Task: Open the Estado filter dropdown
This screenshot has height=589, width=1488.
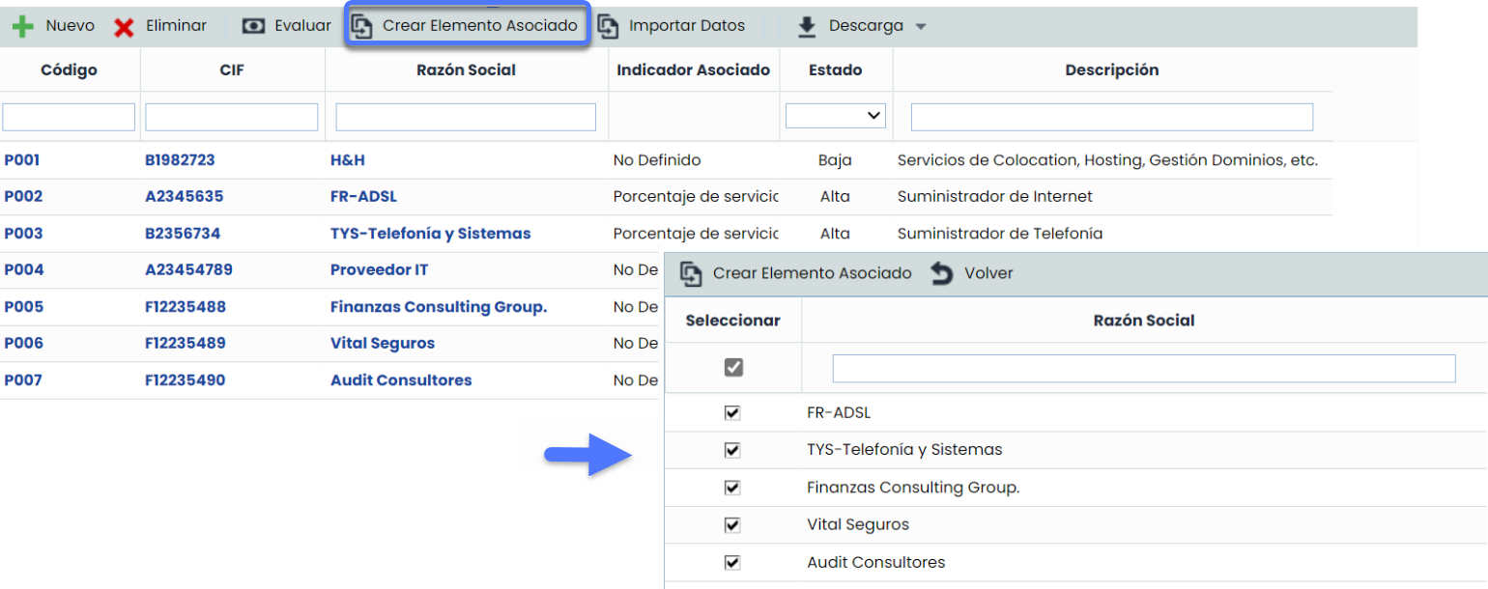Action: point(836,116)
